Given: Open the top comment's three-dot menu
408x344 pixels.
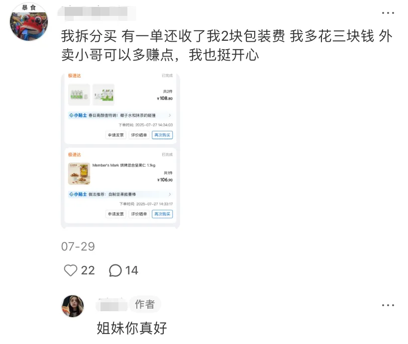Looking at the screenshot, I should click(x=388, y=13).
